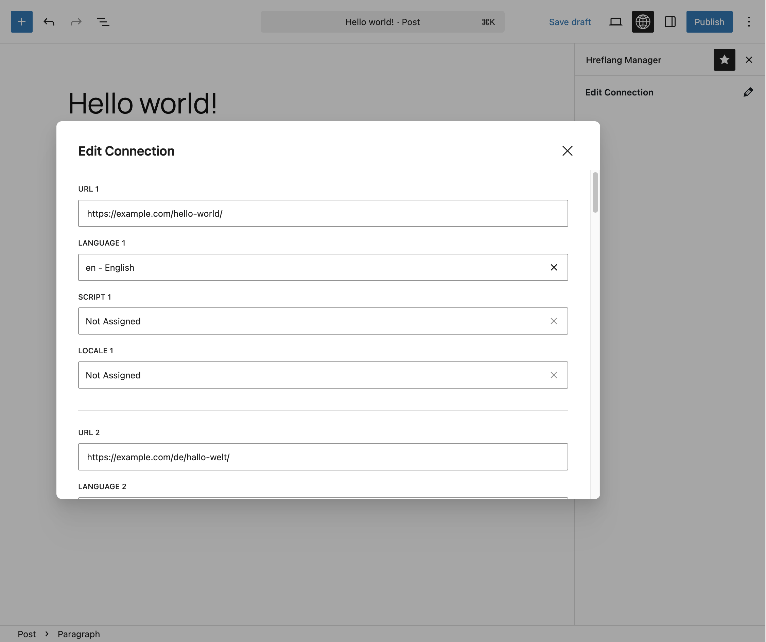
Task: Edit connection using the pencil icon
Action: pyautogui.click(x=748, y=92)
